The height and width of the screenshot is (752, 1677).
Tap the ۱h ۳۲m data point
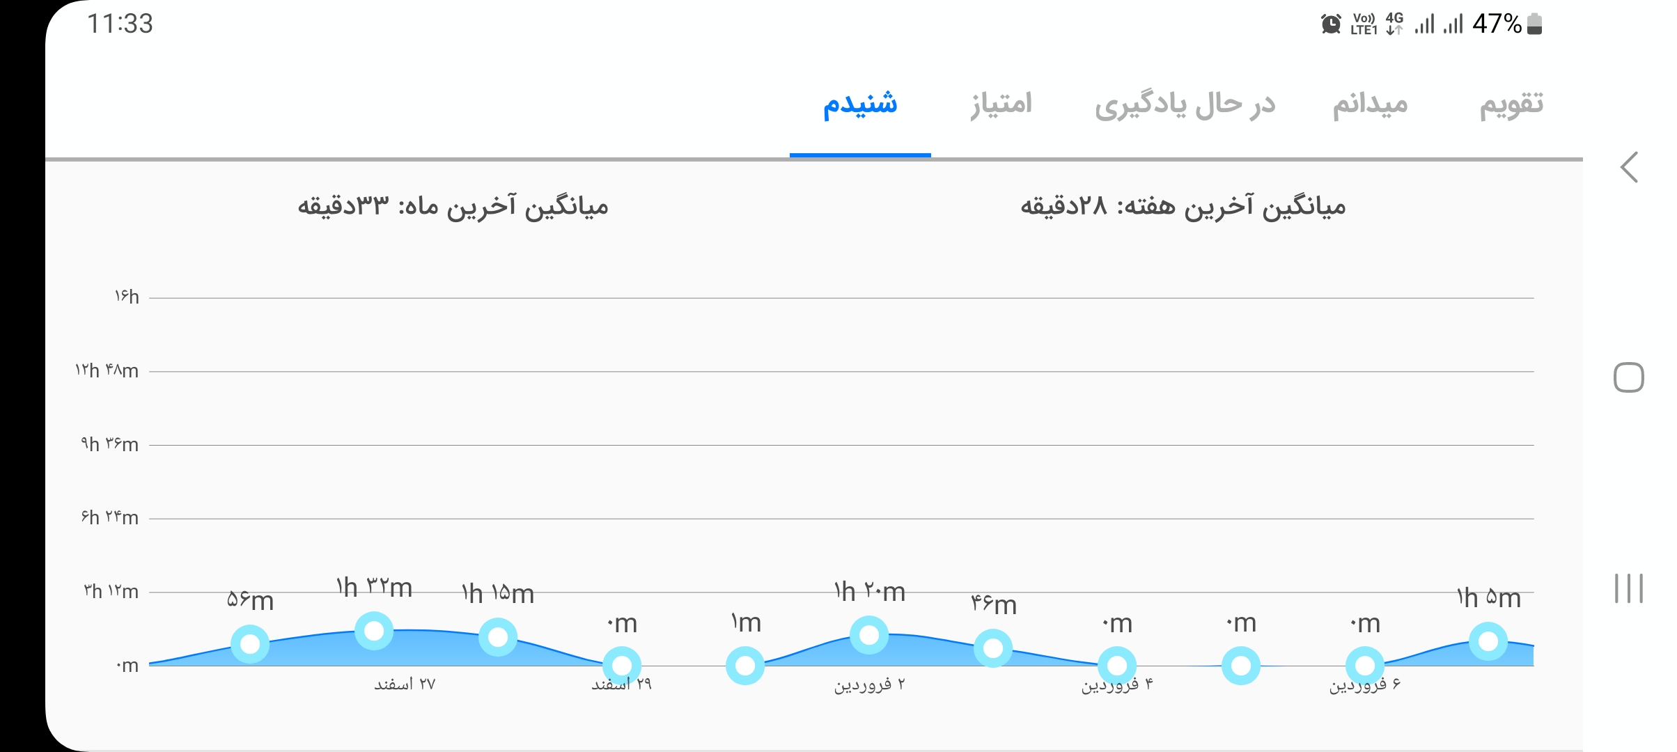tap(374, 631)
